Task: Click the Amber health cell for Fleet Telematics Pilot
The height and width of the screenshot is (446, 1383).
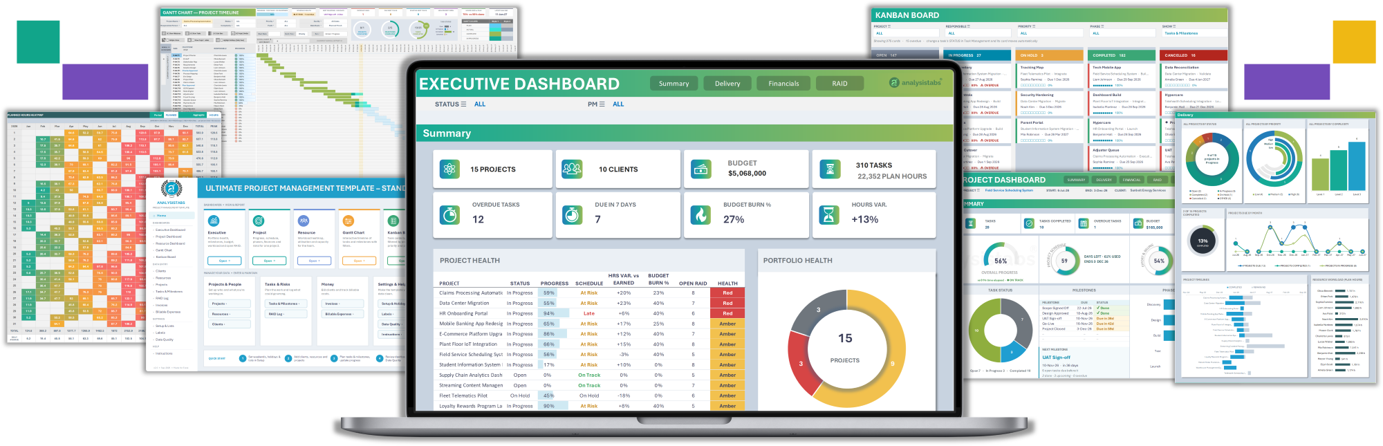Action: click(727, 396)
